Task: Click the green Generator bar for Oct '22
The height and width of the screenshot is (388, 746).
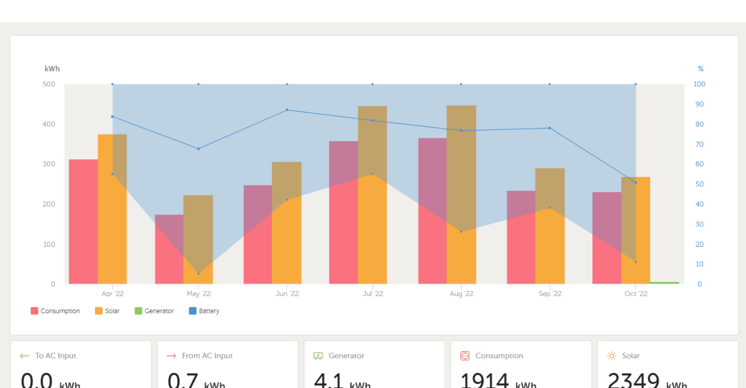Action: pos(664,283)
